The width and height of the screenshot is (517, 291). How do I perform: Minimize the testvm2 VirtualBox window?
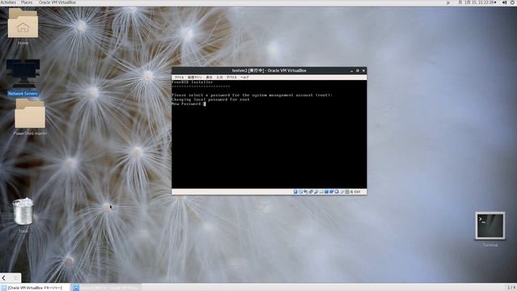tap(351, 70)
